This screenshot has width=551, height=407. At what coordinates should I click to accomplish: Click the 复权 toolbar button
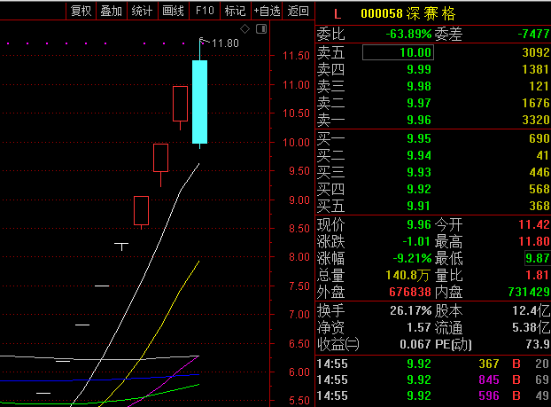tap(81, 11)
